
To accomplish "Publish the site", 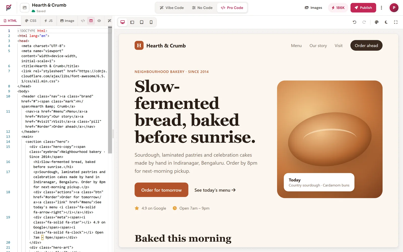I will pos(363,8).
